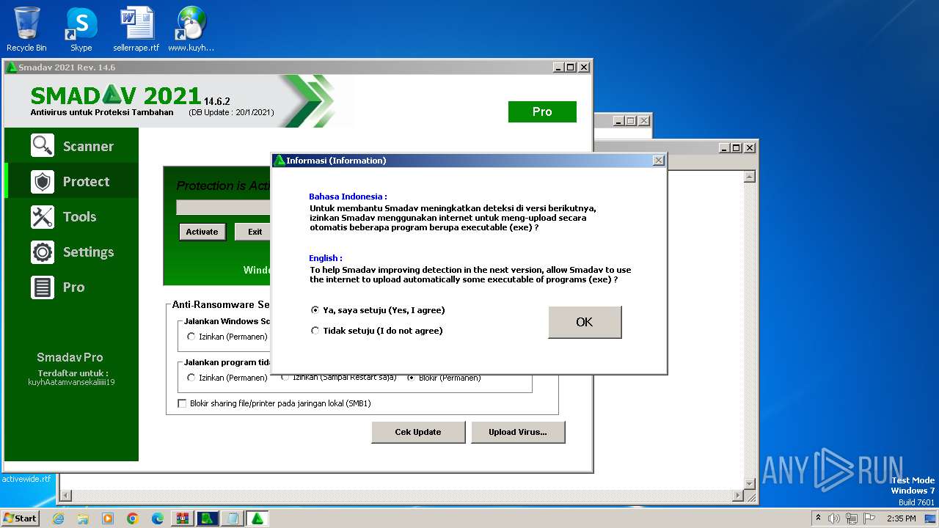This screenshot has width=939, height=528.
Task: Click the Activate button
Action: (x=202, y=232)
